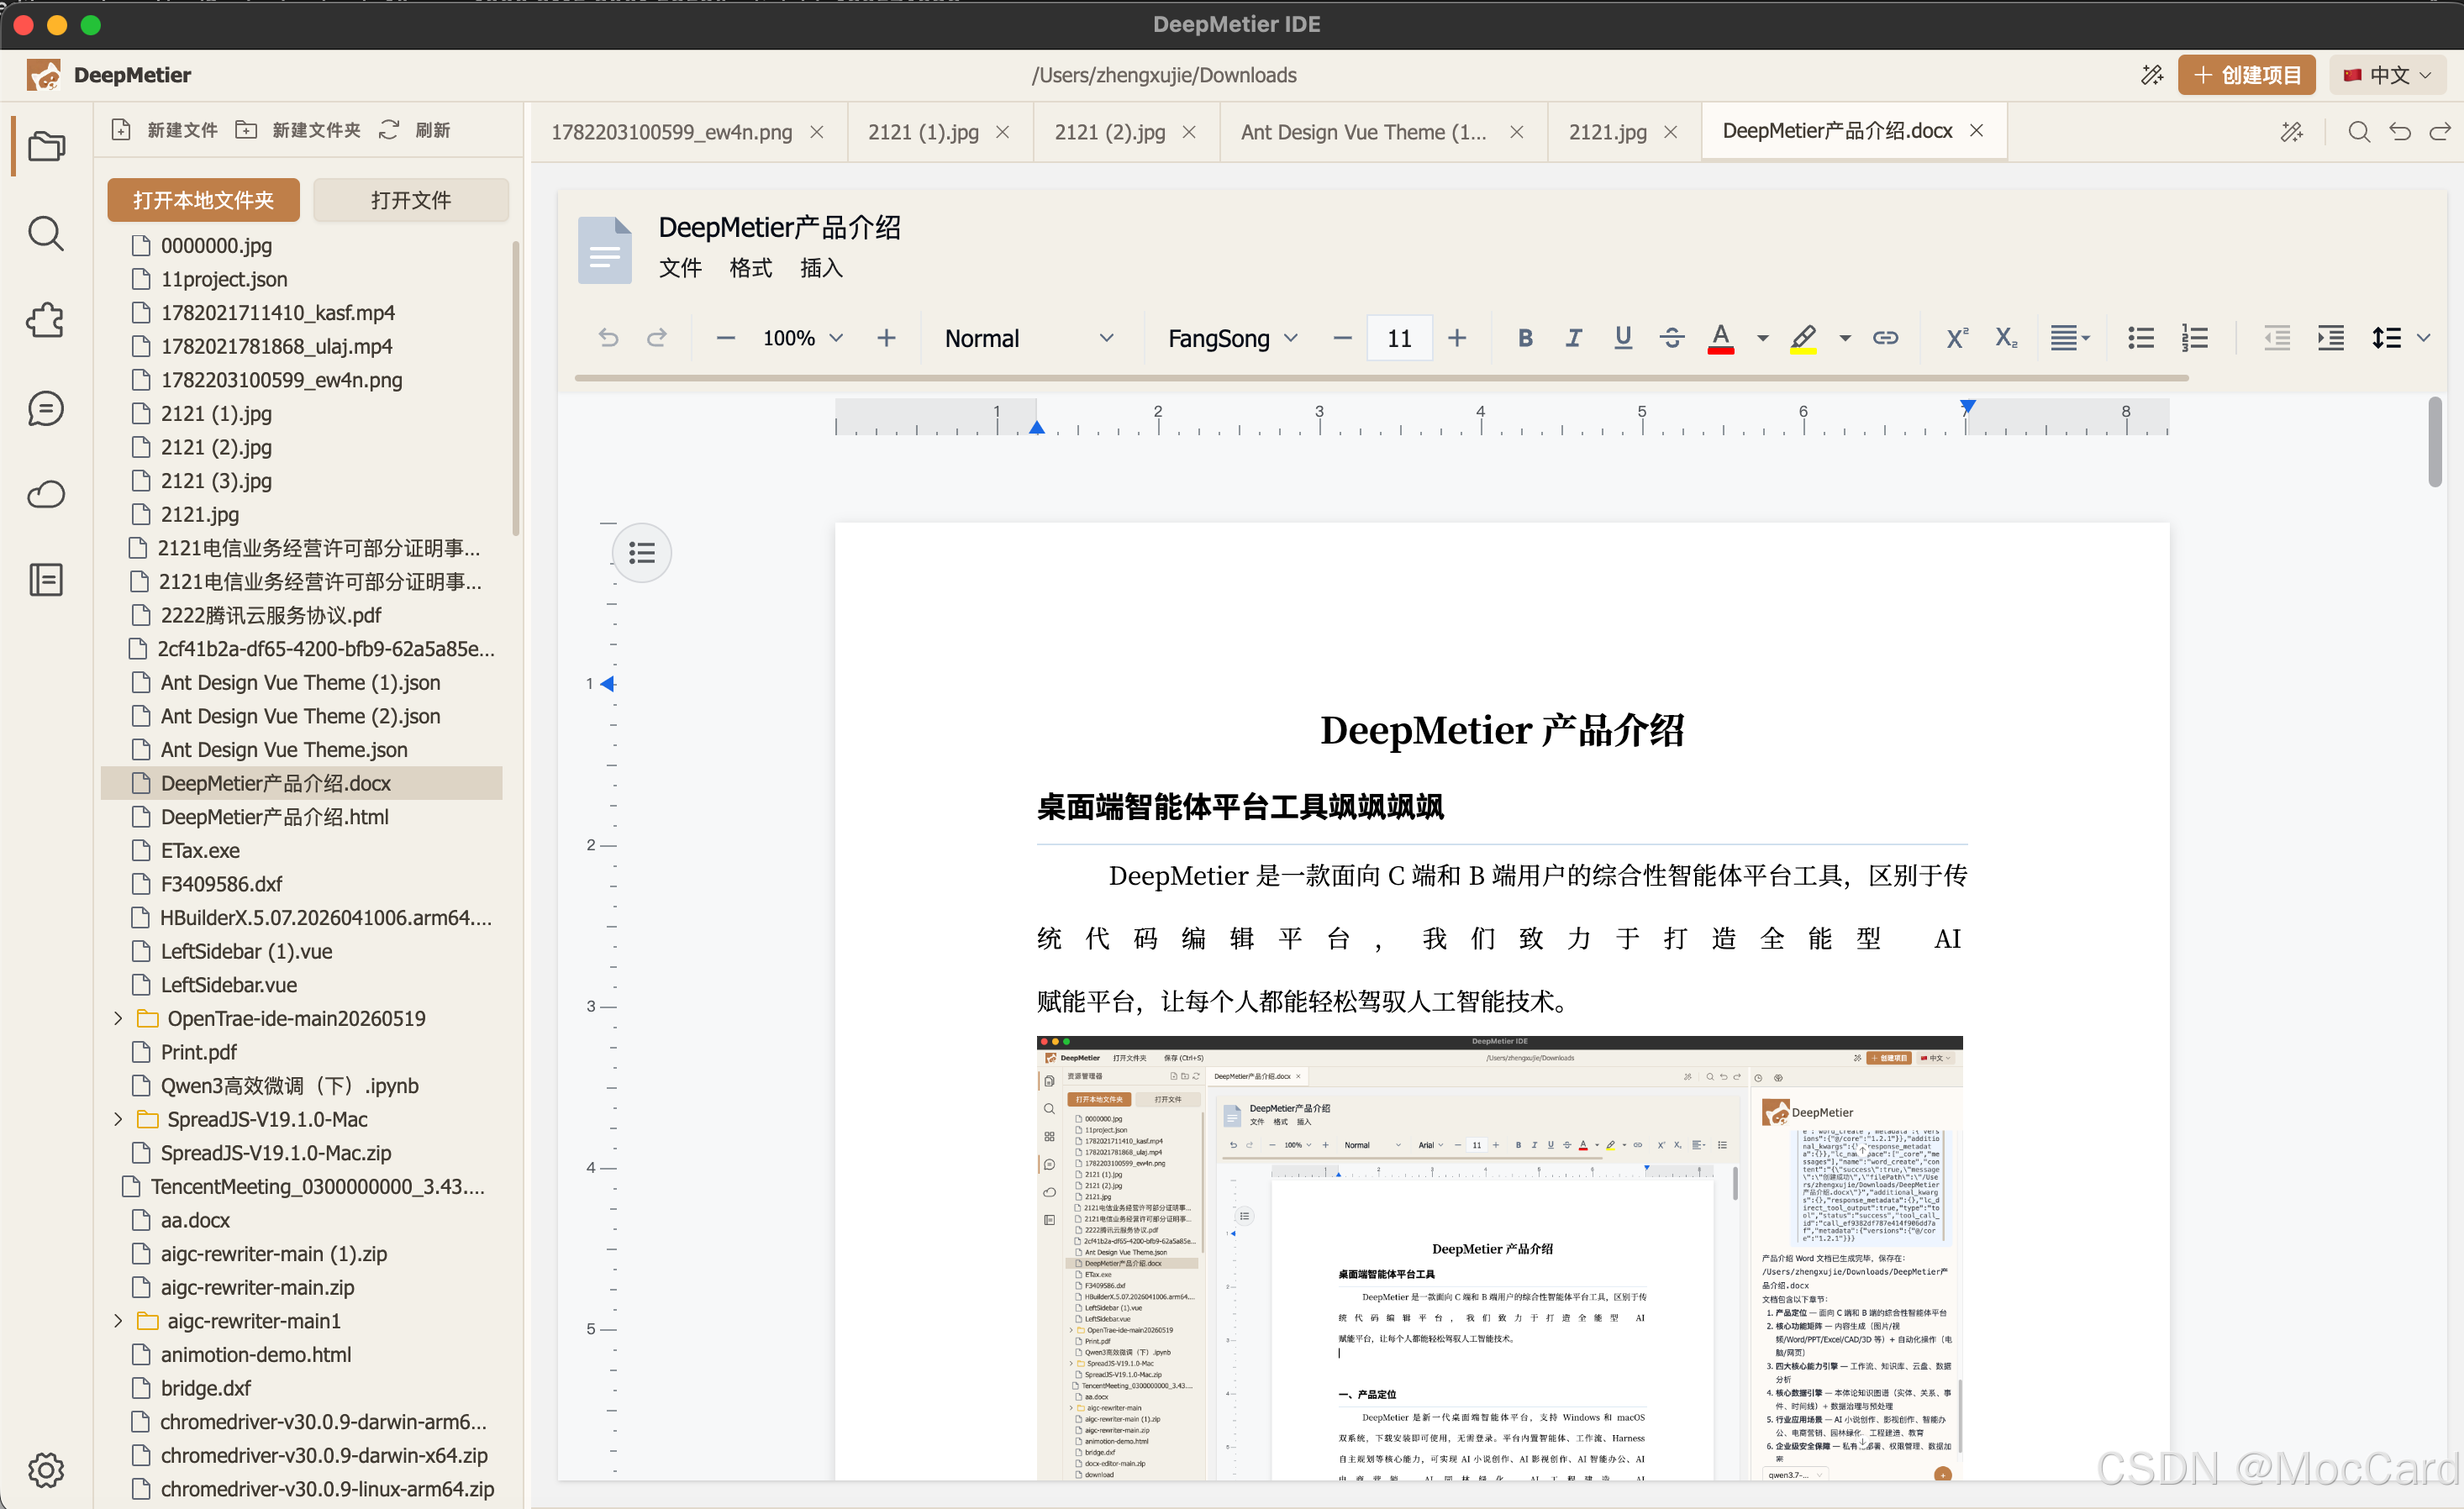The image size is (2464, 1509).
Task: Expand the SpreadJS-V19.1.0-Mac folder
Action: pyautogui.click(x=118, y=1119)
